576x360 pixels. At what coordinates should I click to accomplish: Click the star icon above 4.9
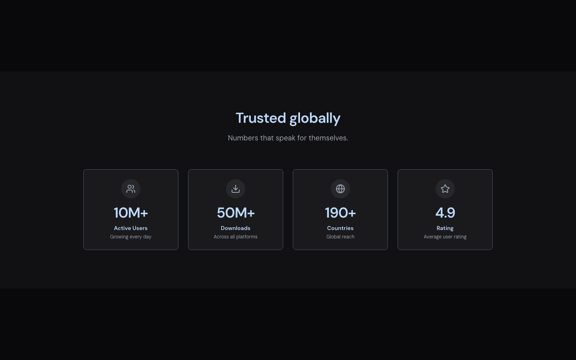[x=445, y=189]
